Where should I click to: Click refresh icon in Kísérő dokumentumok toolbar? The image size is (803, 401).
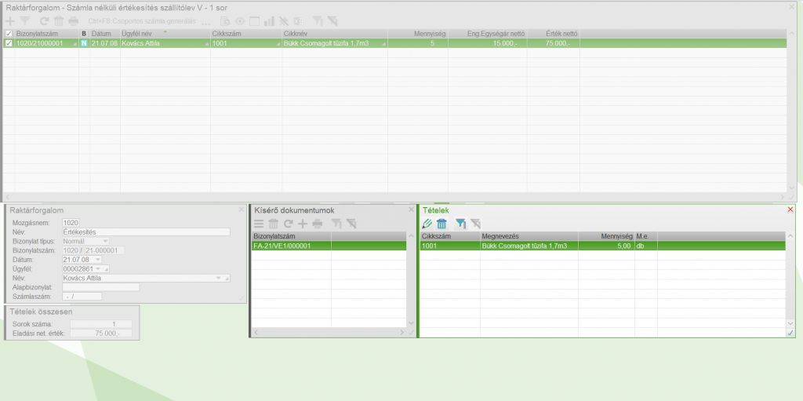click(288, 224)
